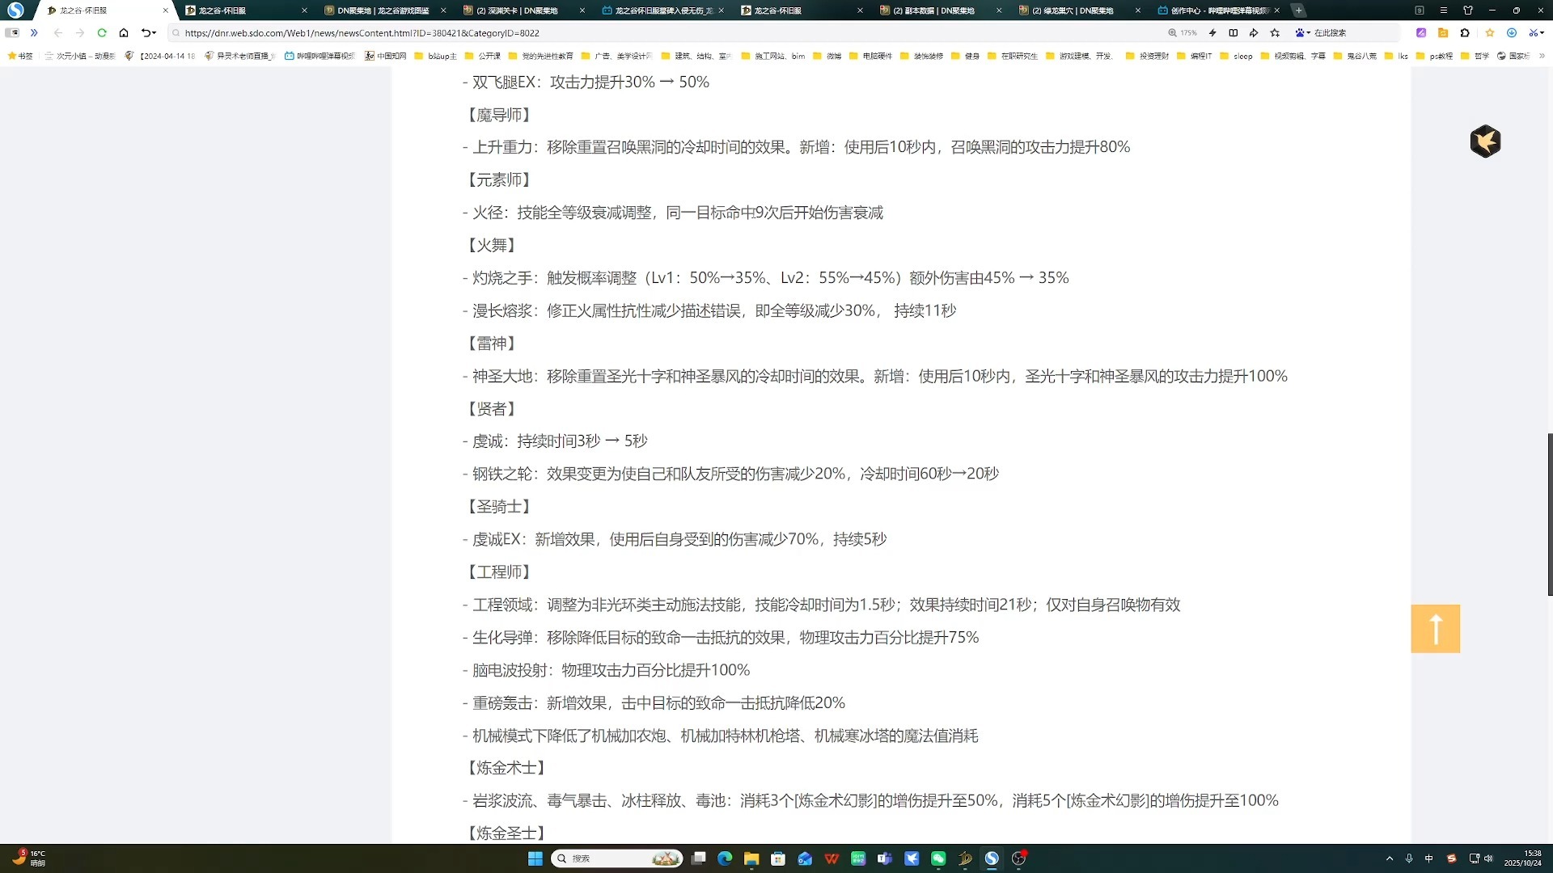Expand the undo closed-tab dropdown

(154, 33)
